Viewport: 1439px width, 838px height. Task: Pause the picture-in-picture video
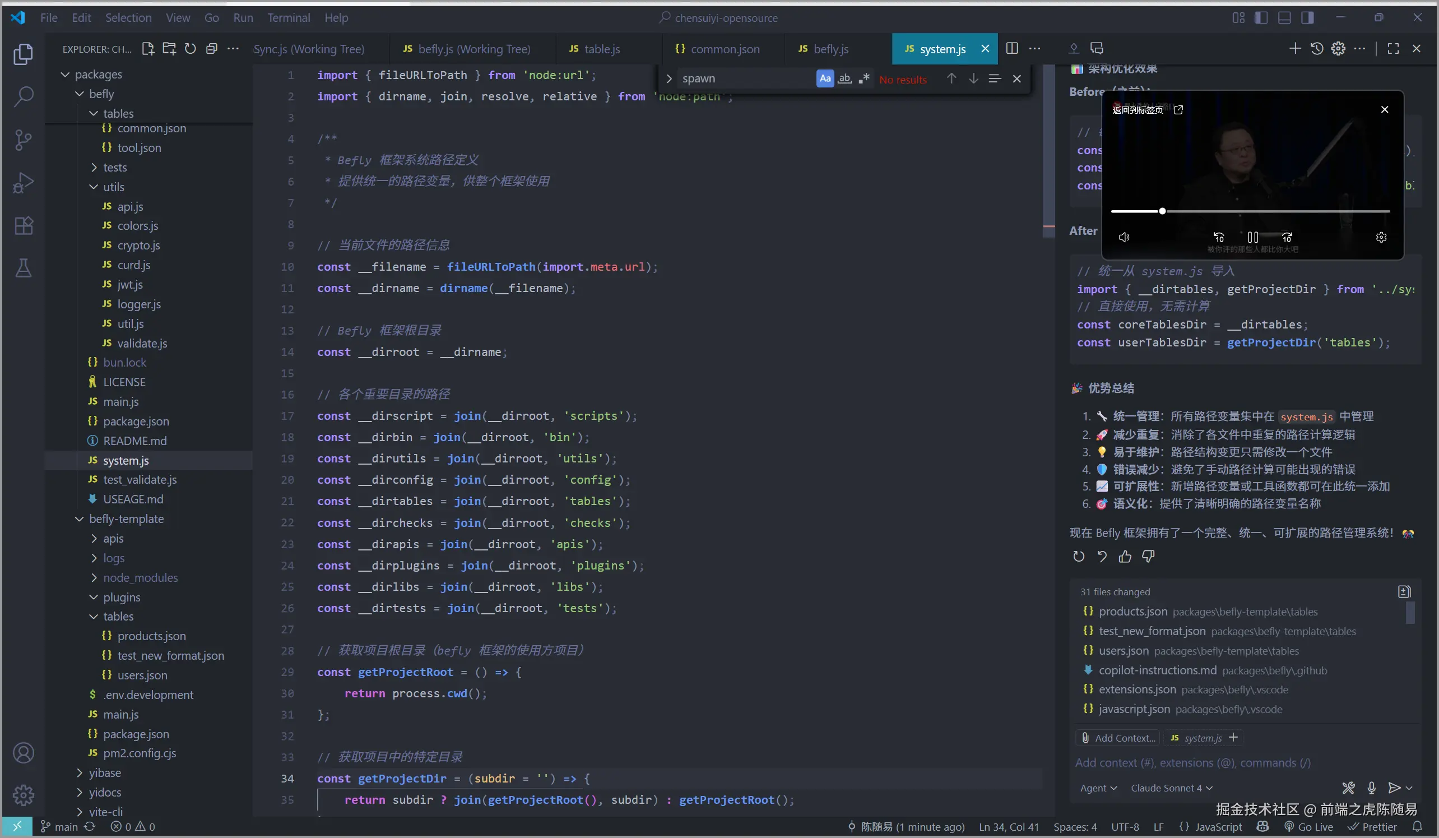(1253, 237)
